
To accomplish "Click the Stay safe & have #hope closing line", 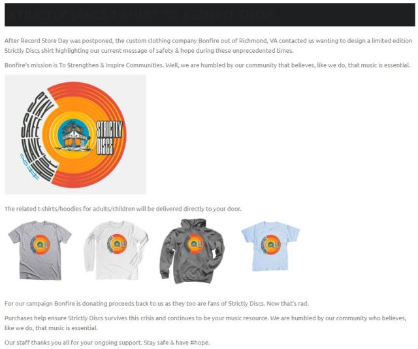I will [177, 342].
